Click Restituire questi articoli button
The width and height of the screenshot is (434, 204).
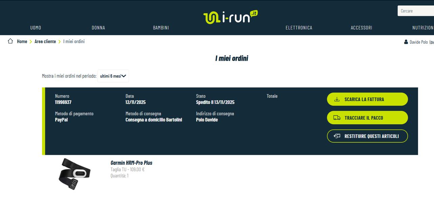pyautogui.click(x=367, y=136)
